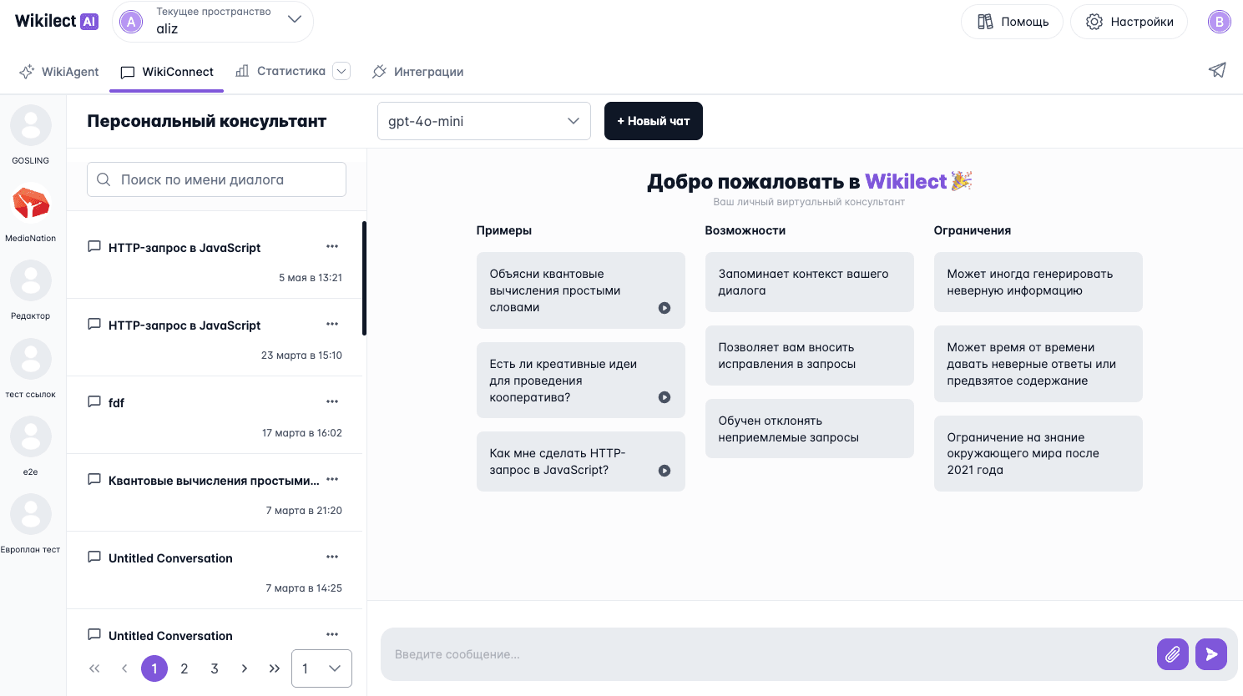Select page 3 in pagination
Image resolution: width=1243 pixels, height=696 pixels.
click(x=215, y=668)
